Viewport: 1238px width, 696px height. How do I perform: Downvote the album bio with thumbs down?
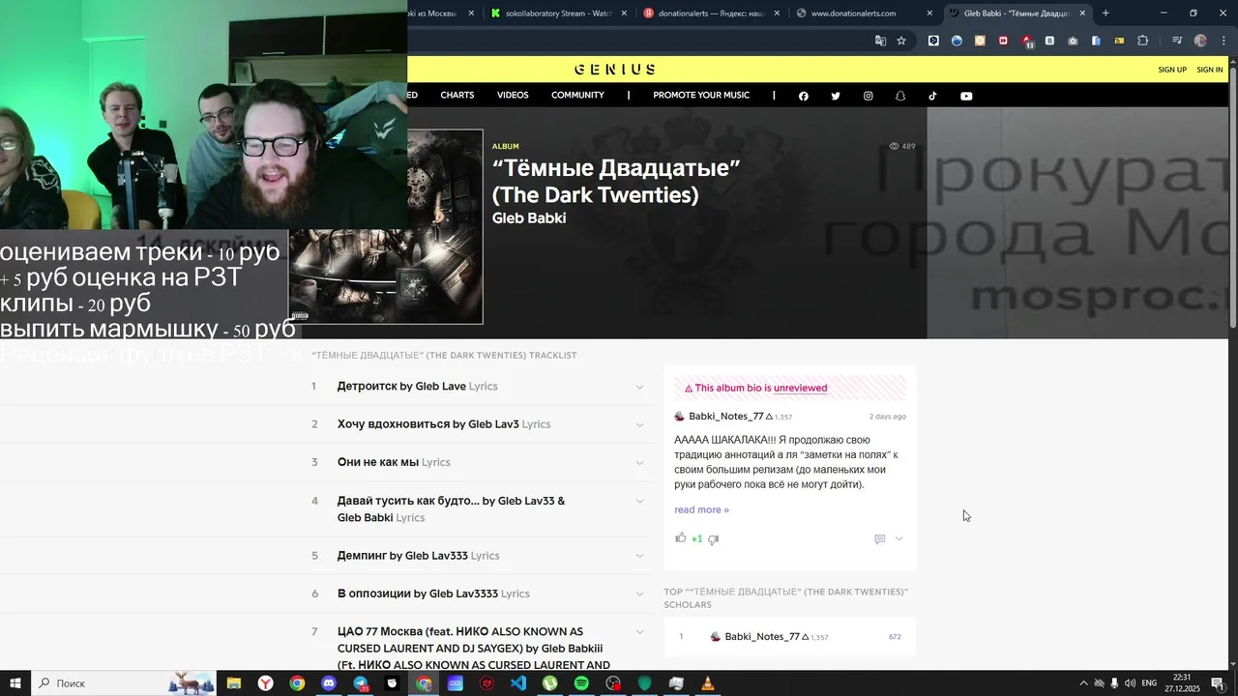point(713,539)
